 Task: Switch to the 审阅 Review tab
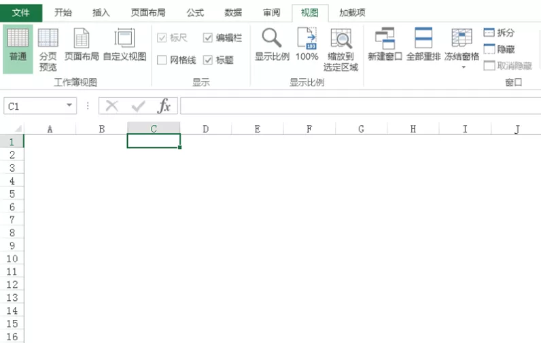coord(272,13)
